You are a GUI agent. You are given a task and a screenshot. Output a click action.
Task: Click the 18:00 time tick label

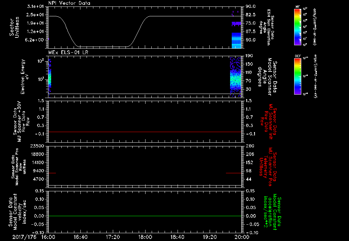[x=145, y=237]
